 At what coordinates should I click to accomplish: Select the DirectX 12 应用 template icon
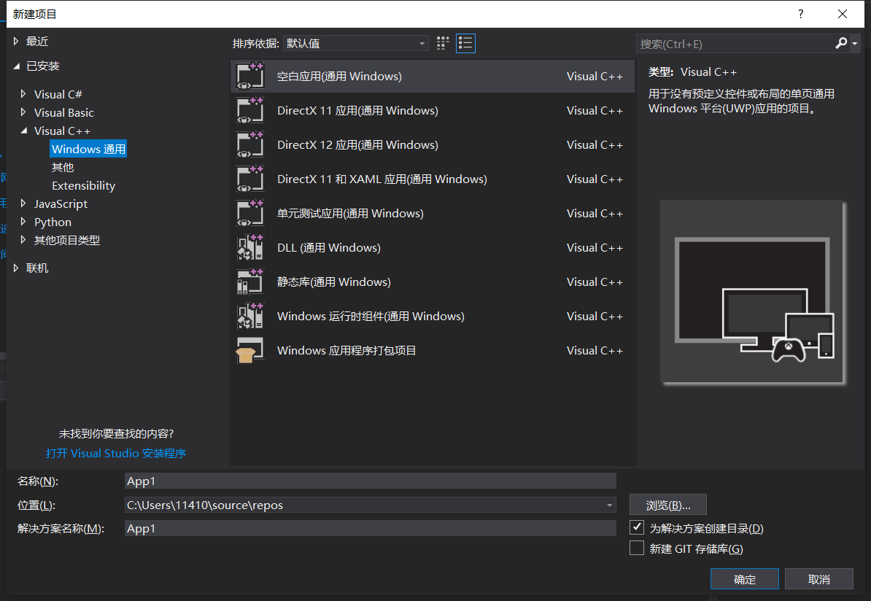(x=250, y=144)
